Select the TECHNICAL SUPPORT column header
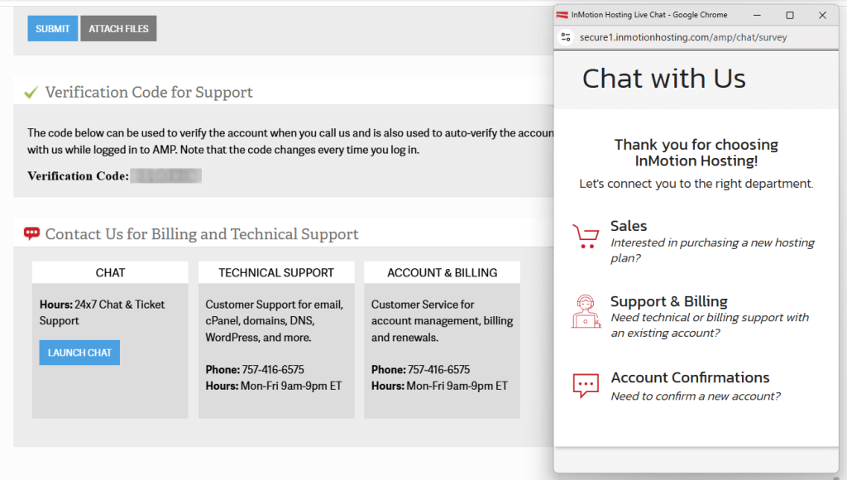The image size is (847, 480). pyautogui.click(x=276, y=271)
